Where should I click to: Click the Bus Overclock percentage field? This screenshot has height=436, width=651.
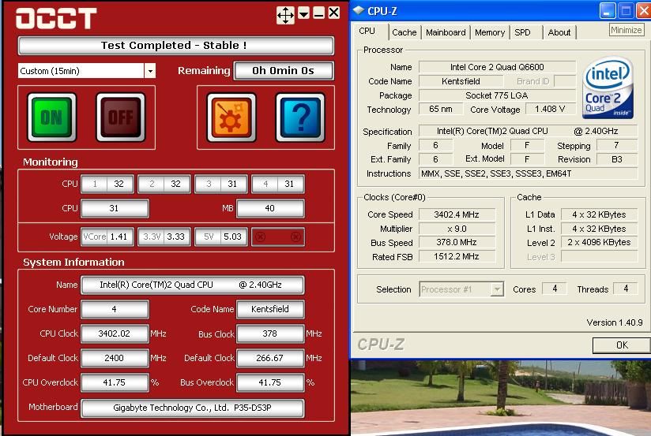point(270,382)
